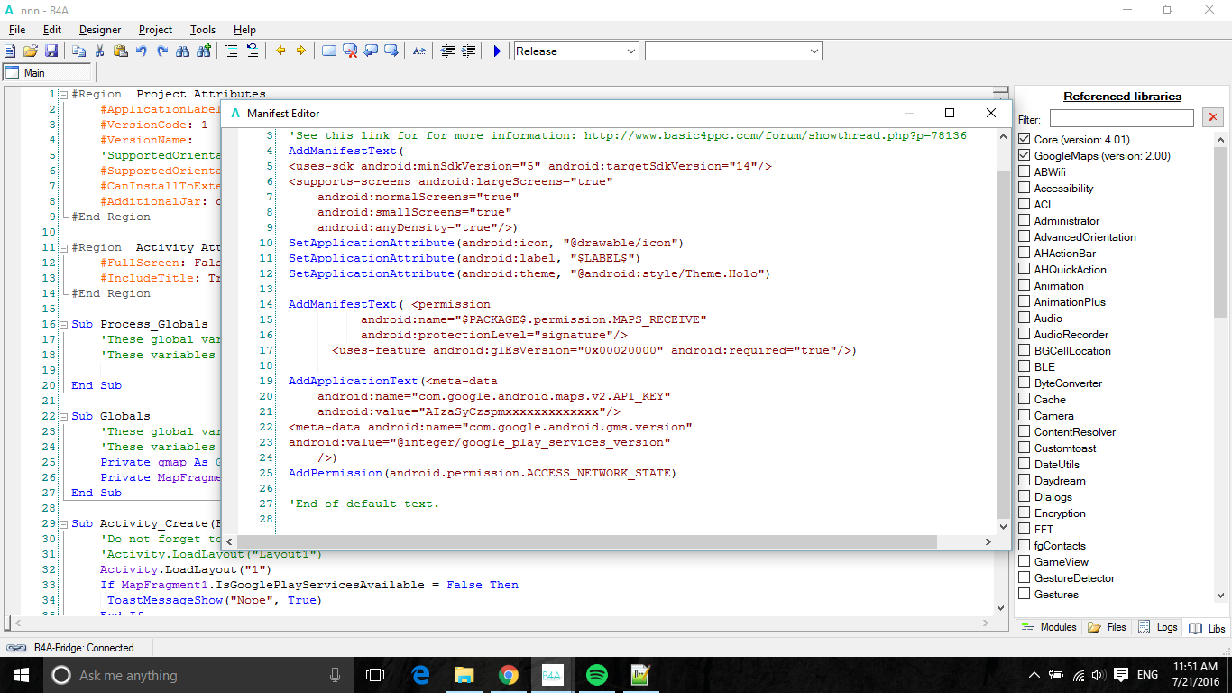Click the New file toolbar icon
The height and width of the screenshot is (693, 1232).
click(x=11, y=51)
